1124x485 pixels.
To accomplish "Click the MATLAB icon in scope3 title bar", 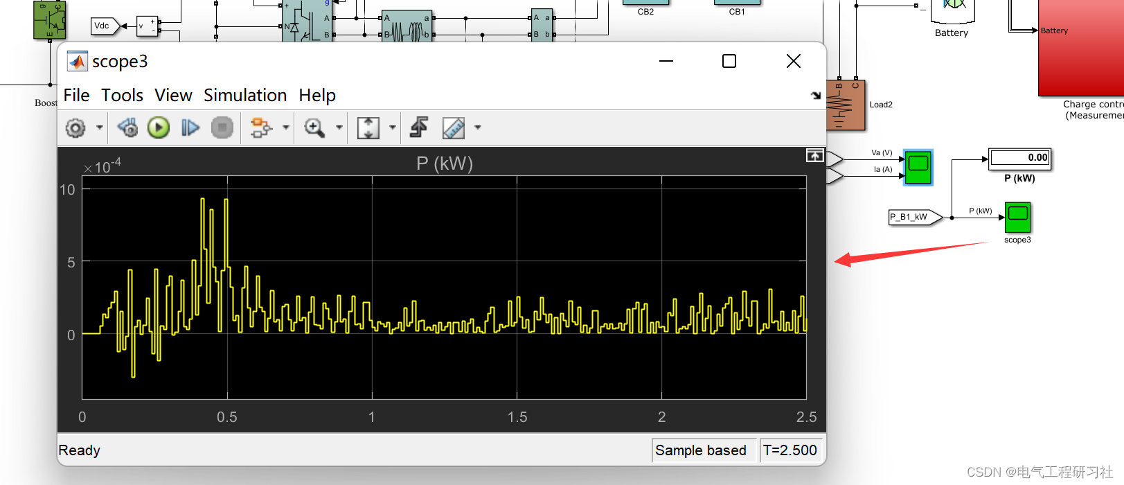I will pos(77,62).
